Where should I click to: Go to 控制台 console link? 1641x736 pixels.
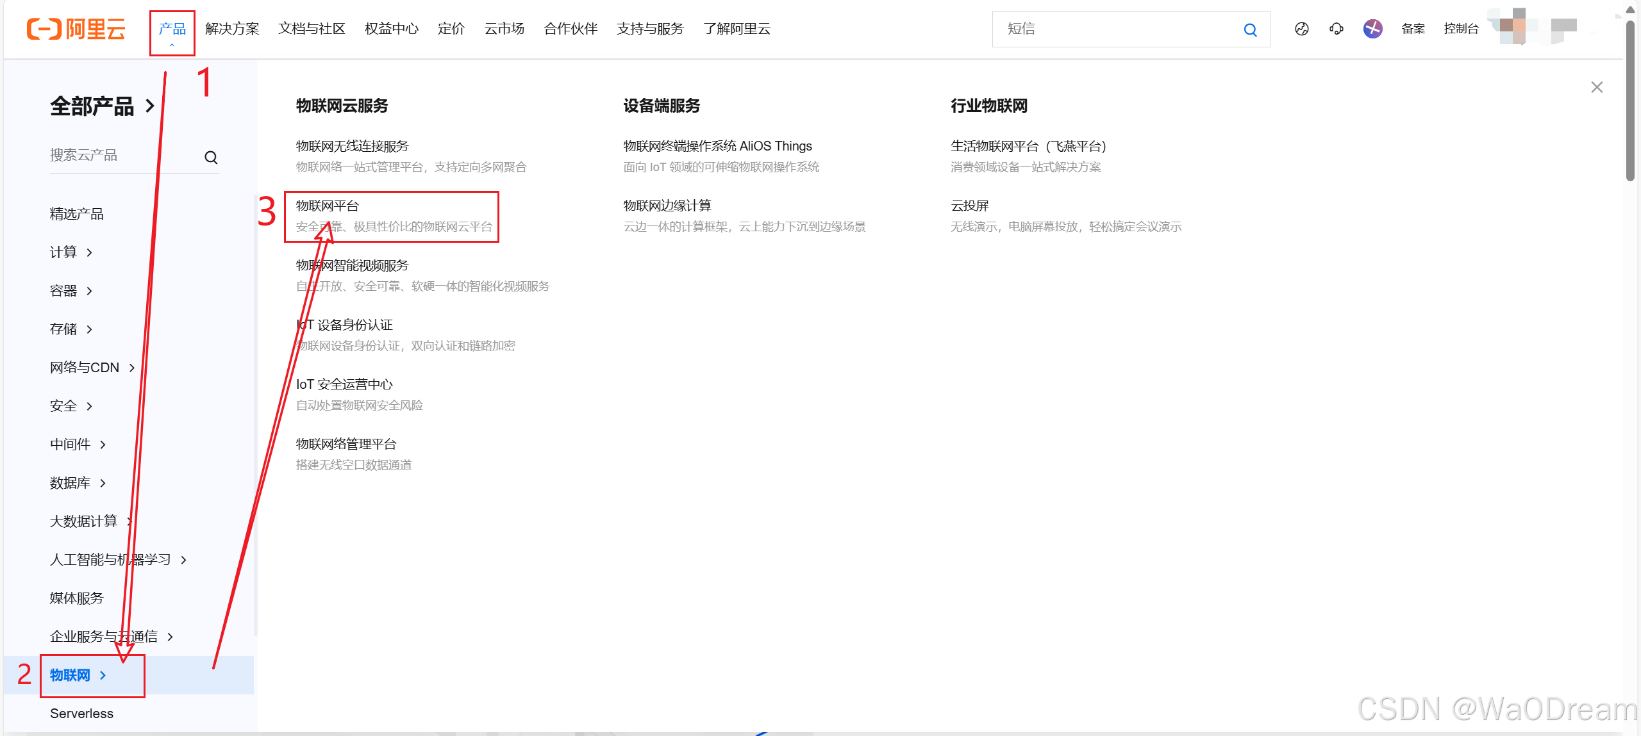pyautogui.click(x=1461, y=29)
